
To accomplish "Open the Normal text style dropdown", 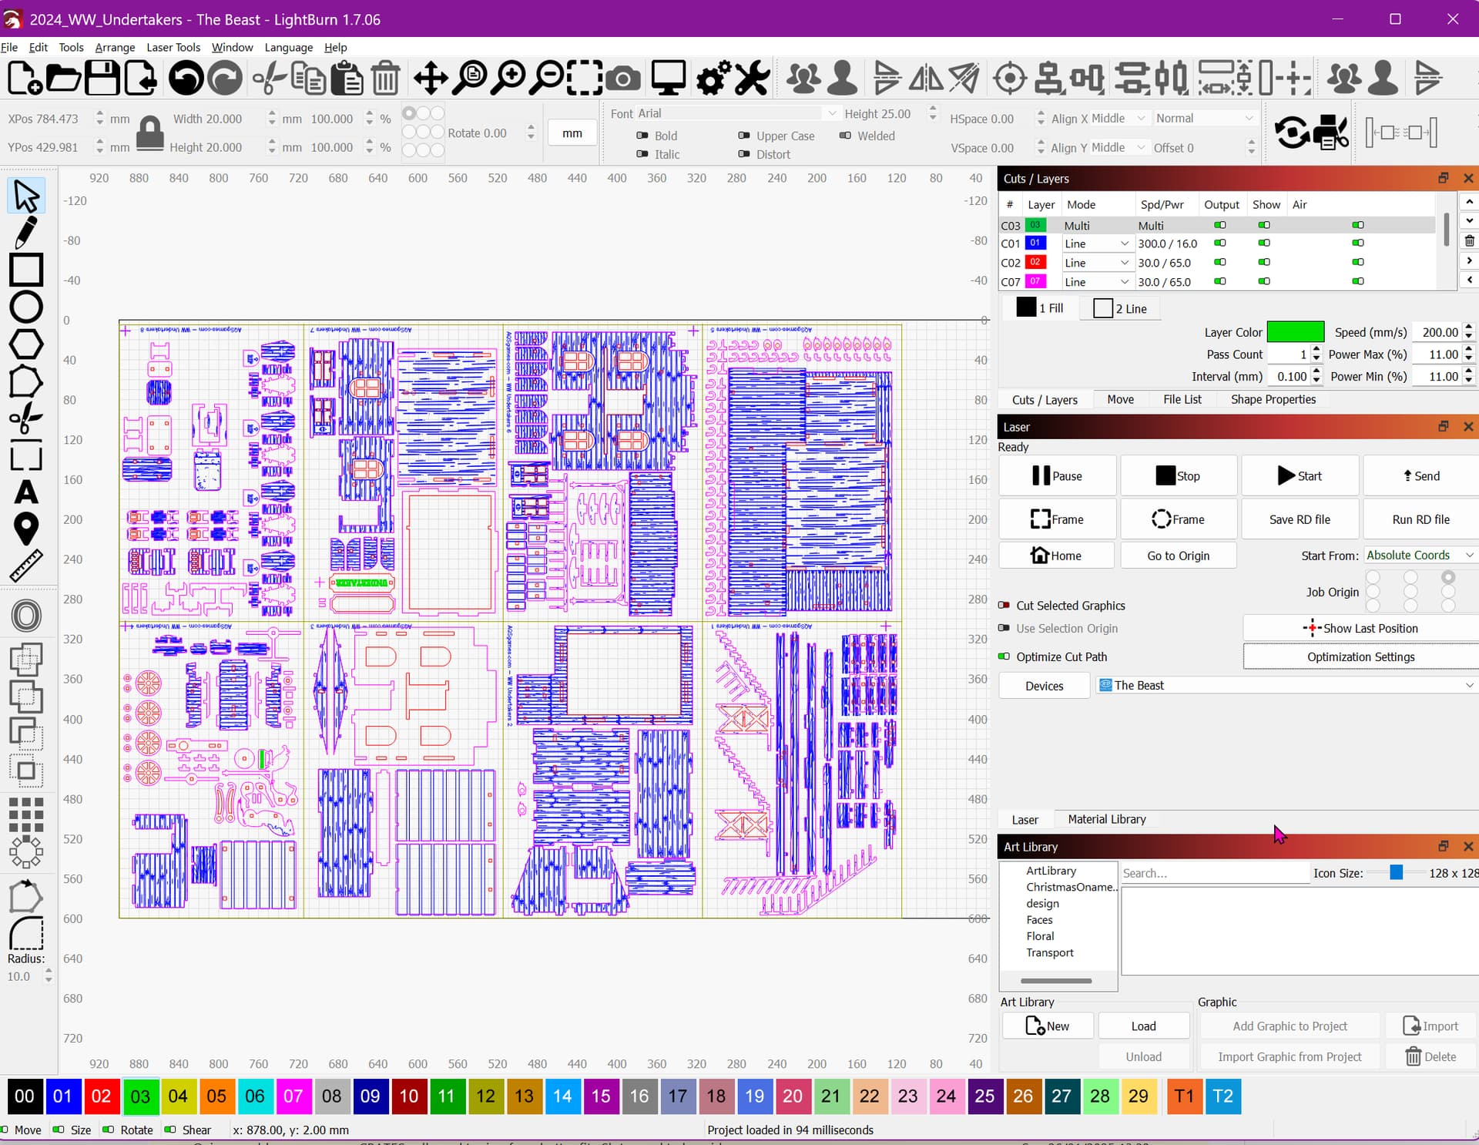I will pos(1206,118).
